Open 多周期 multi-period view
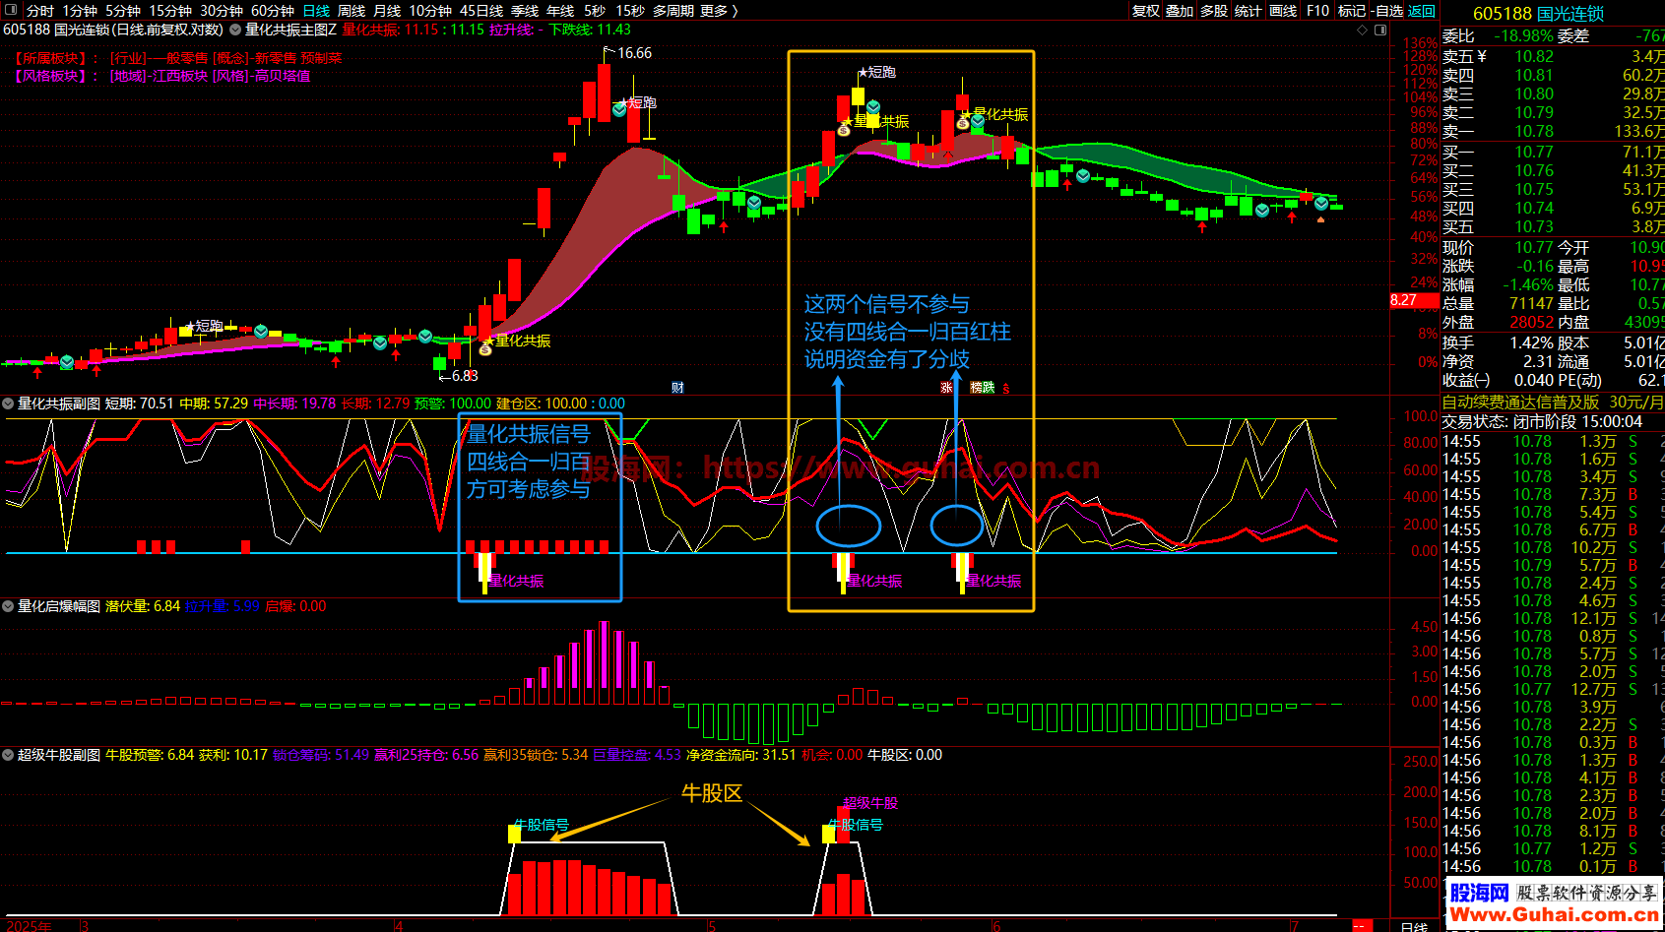 673,11
